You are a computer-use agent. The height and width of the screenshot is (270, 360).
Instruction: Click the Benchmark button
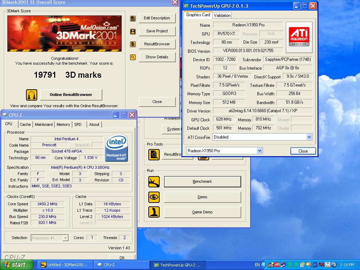pos(202,182)
